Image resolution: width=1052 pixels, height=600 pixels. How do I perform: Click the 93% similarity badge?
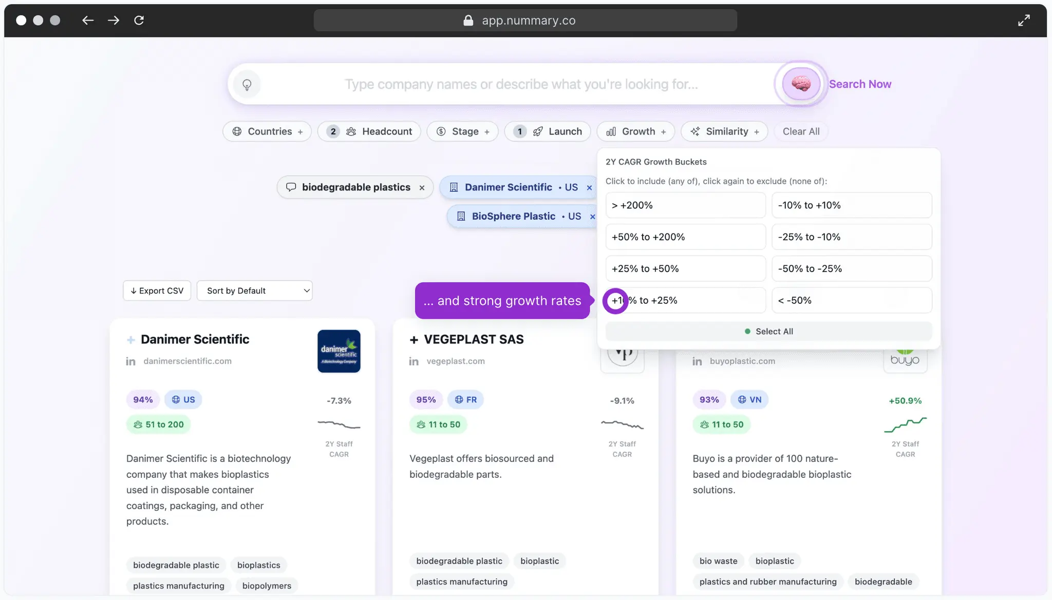pyautogui.click(x=709, y=400)
